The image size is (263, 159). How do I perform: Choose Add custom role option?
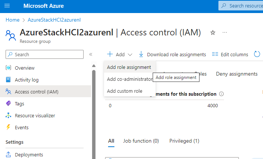point(124,91)
